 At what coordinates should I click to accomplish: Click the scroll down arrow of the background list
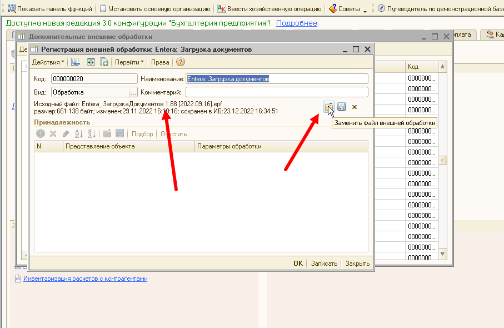click(443, 254)
